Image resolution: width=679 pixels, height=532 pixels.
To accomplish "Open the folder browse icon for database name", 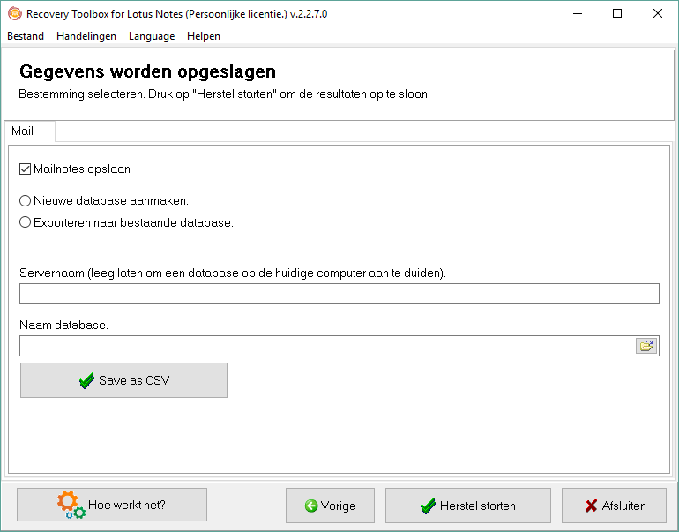I will point(646,346).
